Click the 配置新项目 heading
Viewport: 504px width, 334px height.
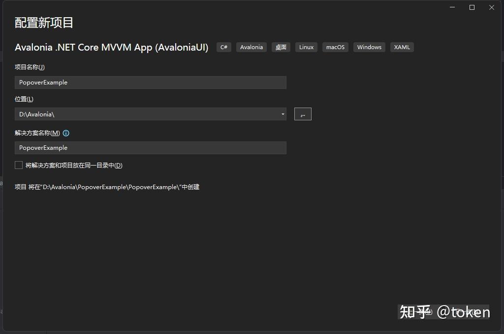(44, 23)
